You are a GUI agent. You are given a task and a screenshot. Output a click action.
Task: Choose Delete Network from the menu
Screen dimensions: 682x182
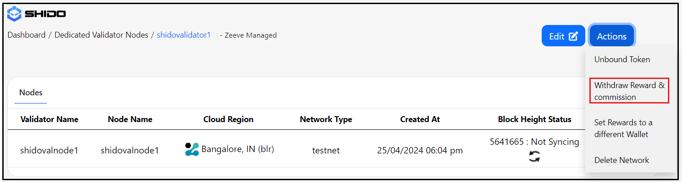pyautogui.click(x=622, y=160)
